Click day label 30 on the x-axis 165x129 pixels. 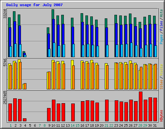click(x=150, y=125)
